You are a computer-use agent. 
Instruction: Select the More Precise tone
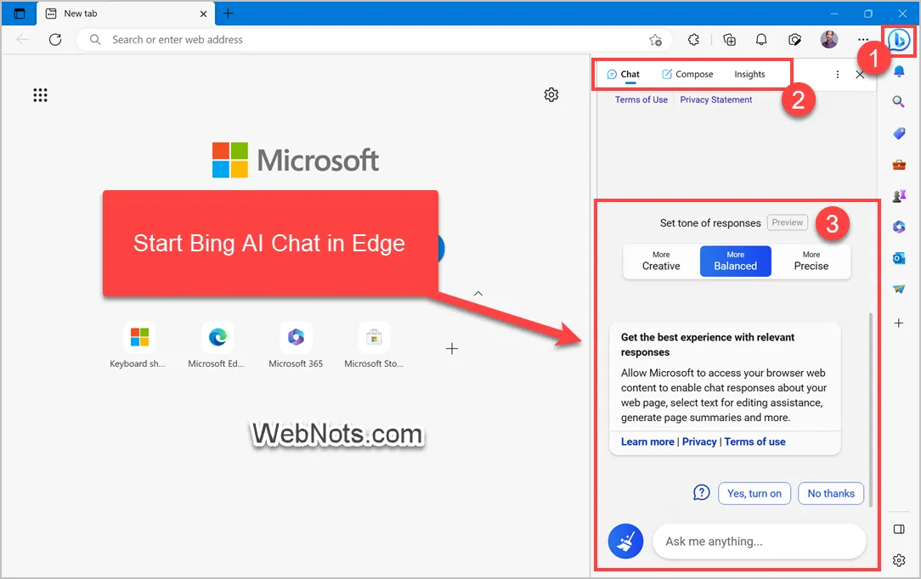811,261
